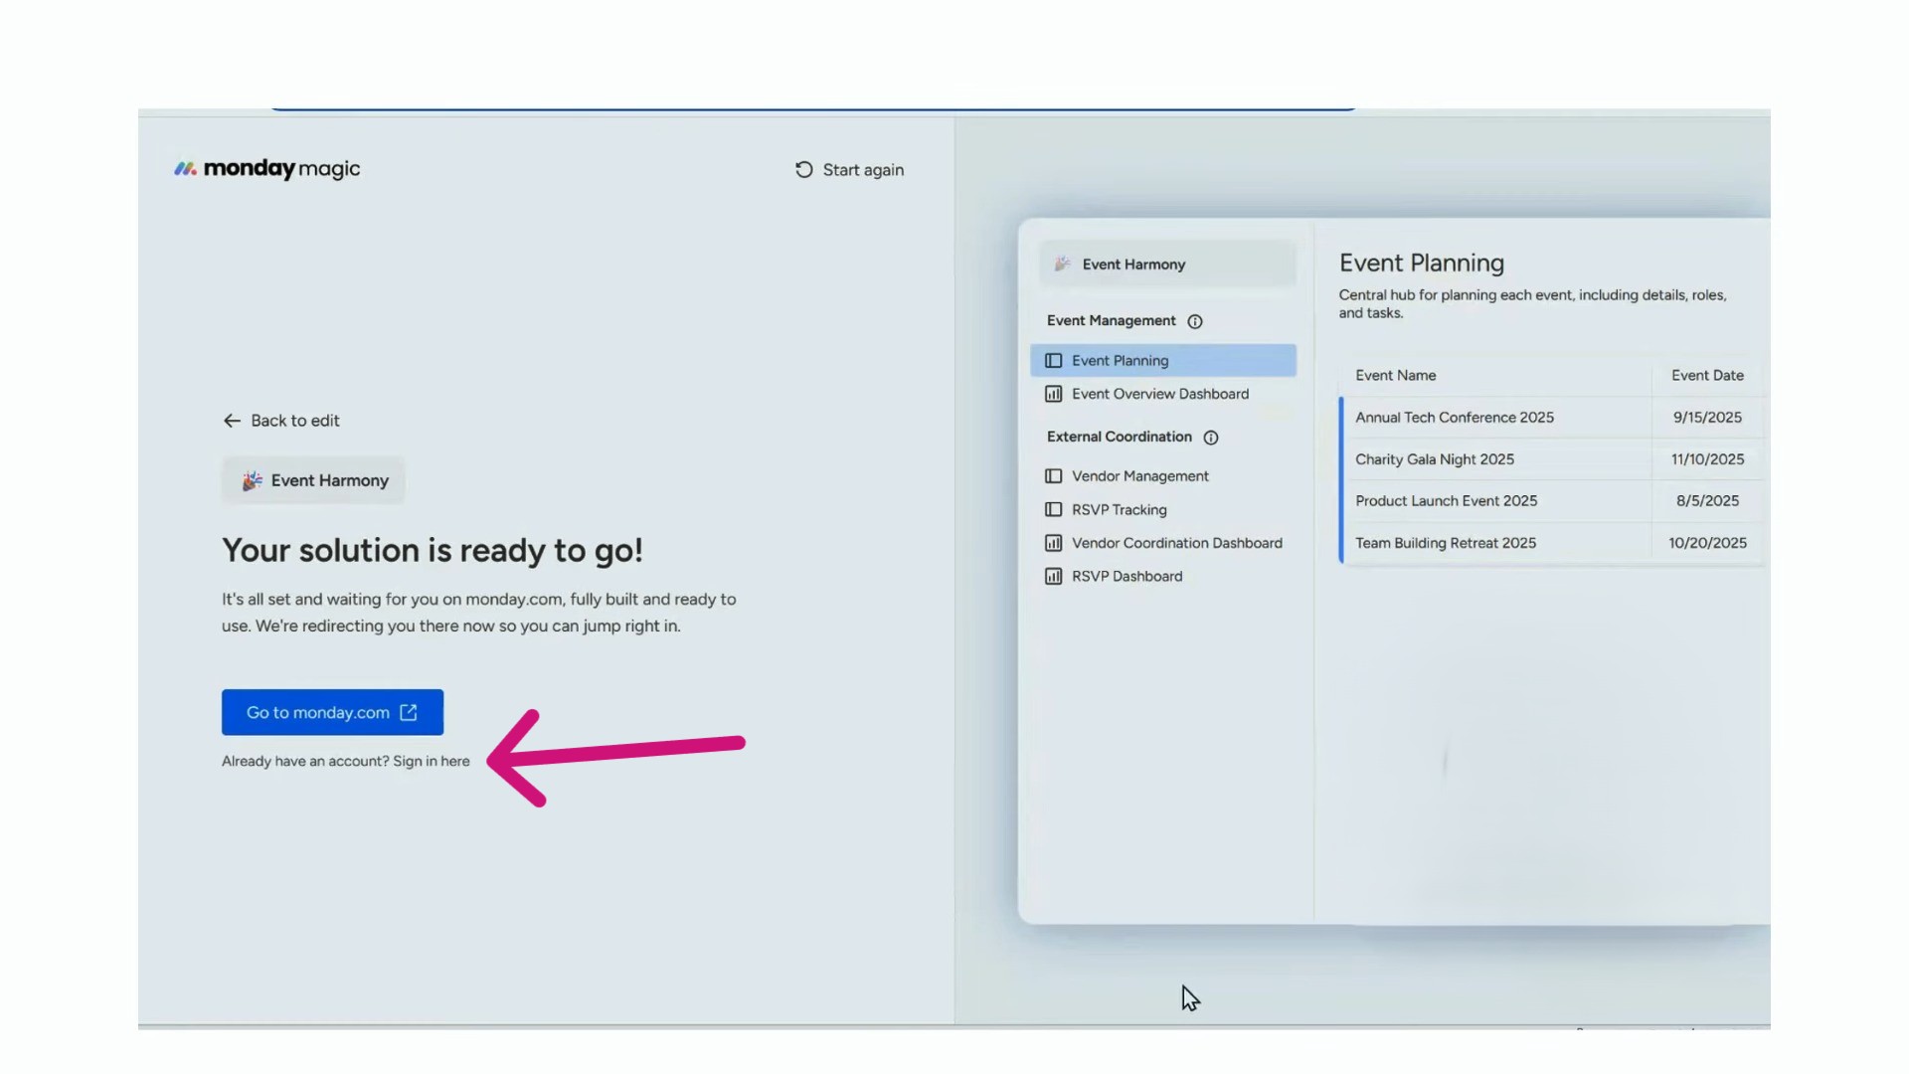Click the Start again refresh icon
The height and width of the screenshot is (1074, 1909).
[x=803, y=170]
